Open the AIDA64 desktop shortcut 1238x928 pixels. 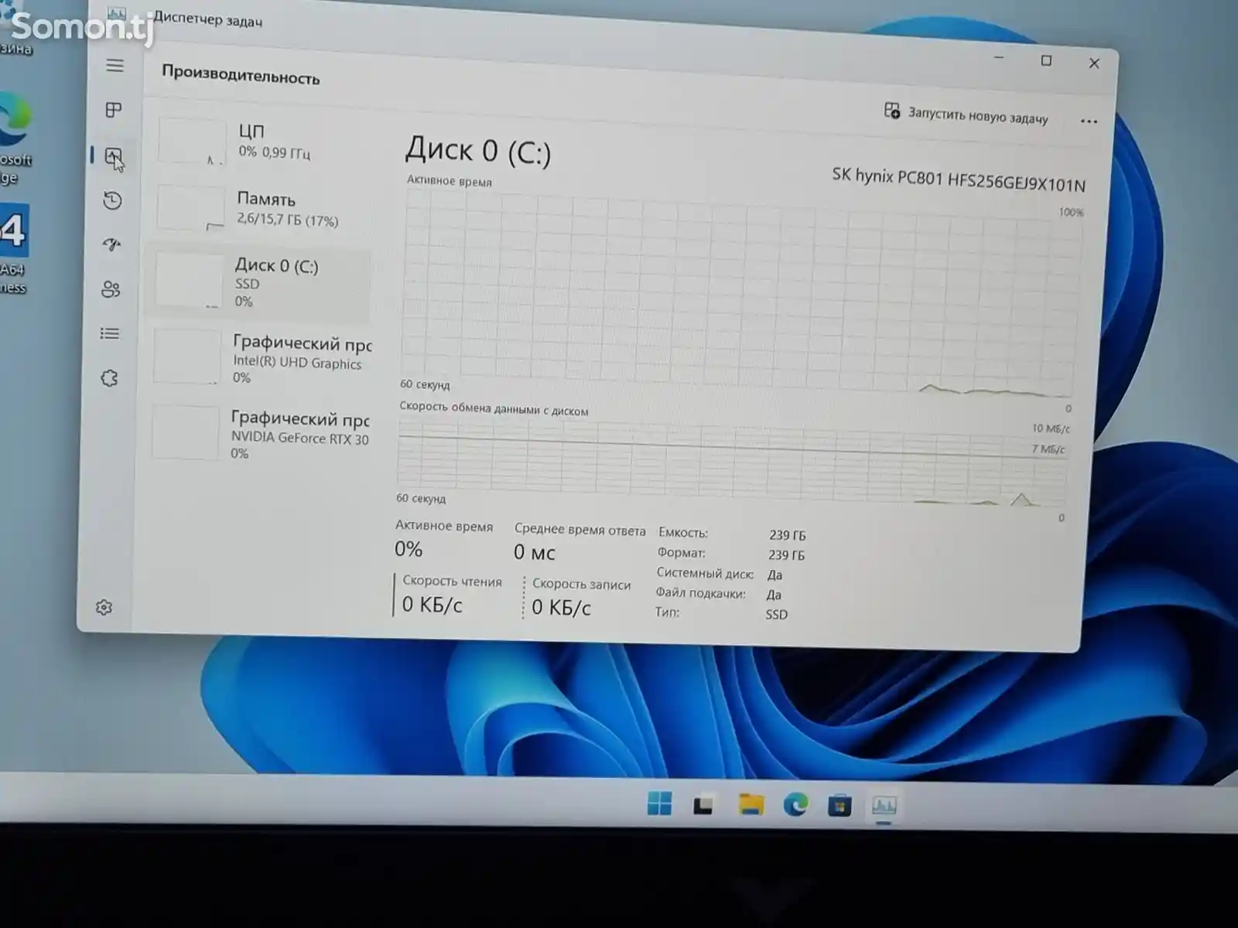click(x=14, y=249)
